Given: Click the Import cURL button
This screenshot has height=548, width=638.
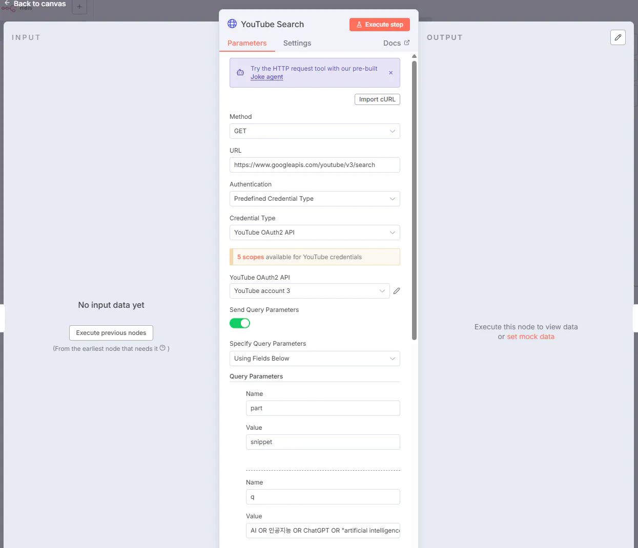Looking at the screenshot, I should click(x=377, y=99).
